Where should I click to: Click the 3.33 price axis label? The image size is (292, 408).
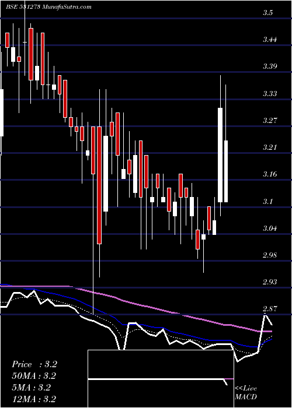coord(270,93)
